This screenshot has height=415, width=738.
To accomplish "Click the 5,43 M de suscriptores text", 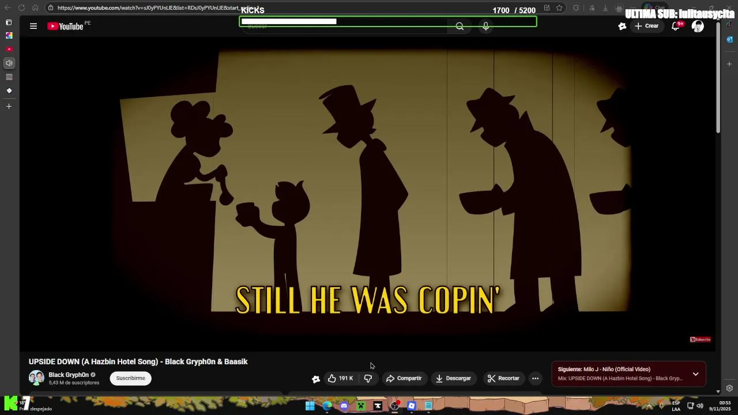I will (74, 383).
